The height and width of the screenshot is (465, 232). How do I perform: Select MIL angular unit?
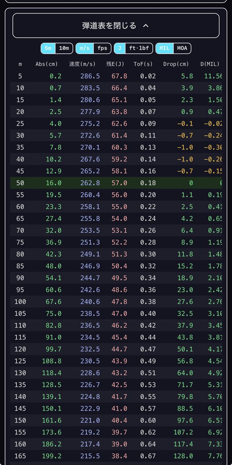[164, 48]
